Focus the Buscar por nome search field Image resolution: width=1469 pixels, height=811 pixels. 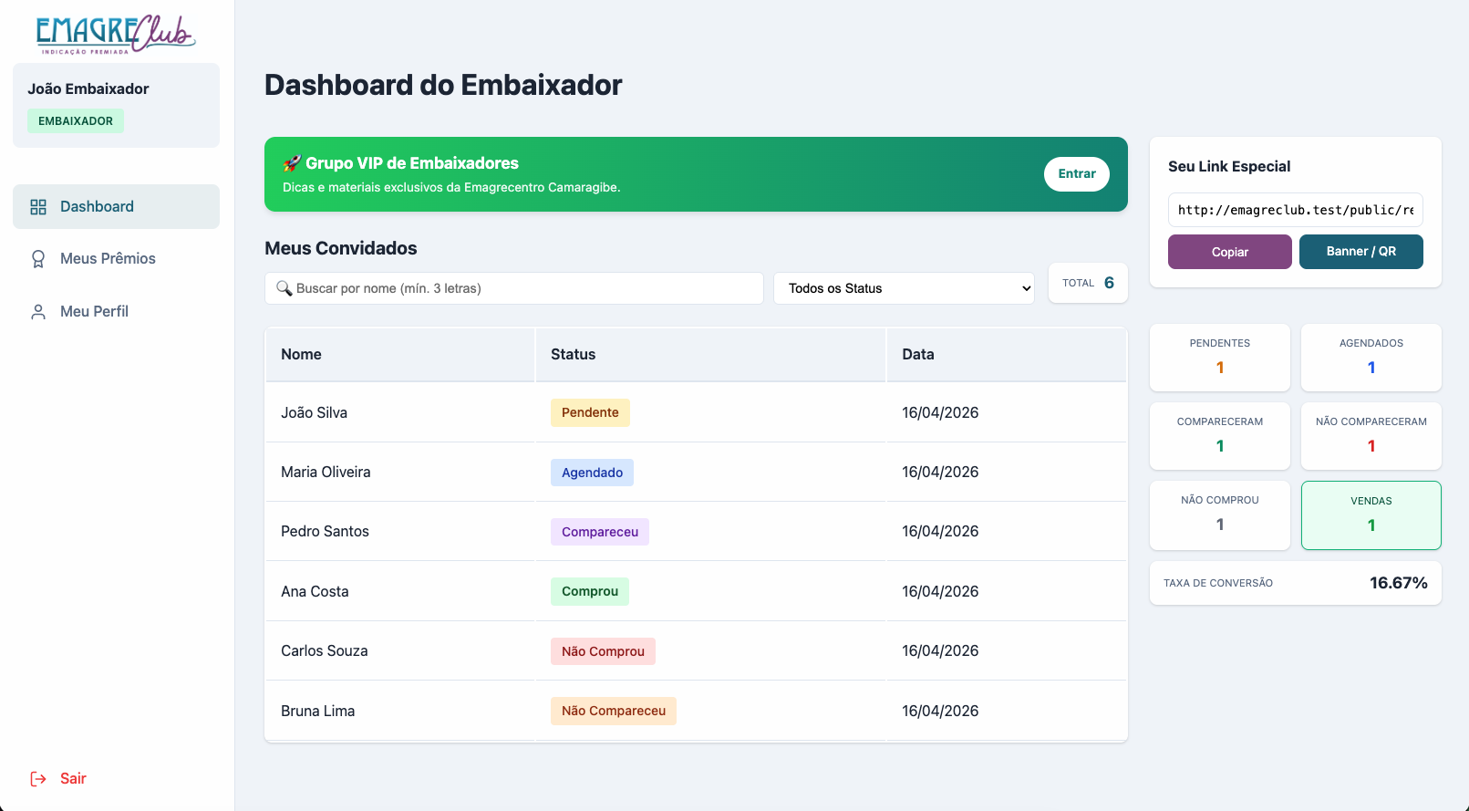[514, 288]
